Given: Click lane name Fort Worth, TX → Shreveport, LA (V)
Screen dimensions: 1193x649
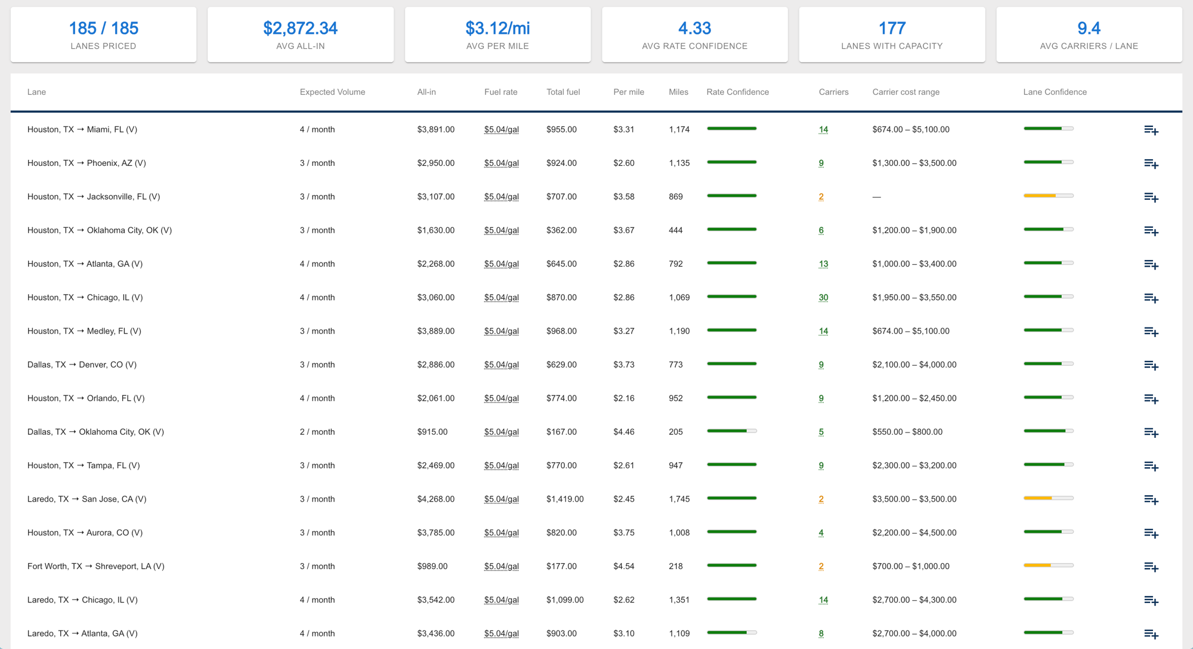Looking at the screenshot, I should 96,566.
